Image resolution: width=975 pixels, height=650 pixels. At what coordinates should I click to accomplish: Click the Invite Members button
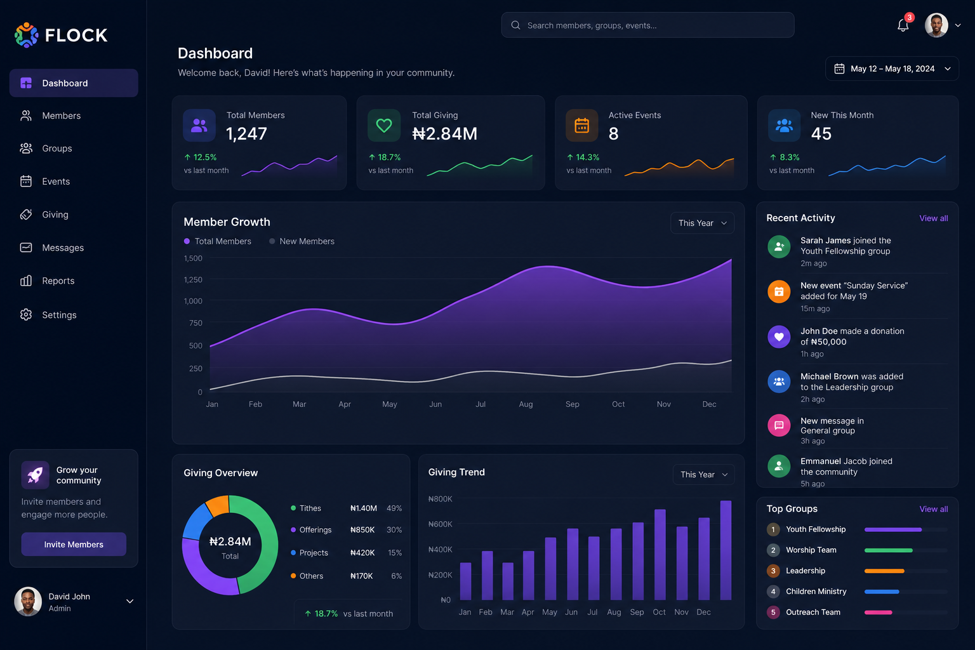74,545
